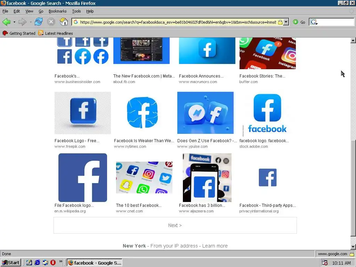Open the File menu

click(5, 11)
